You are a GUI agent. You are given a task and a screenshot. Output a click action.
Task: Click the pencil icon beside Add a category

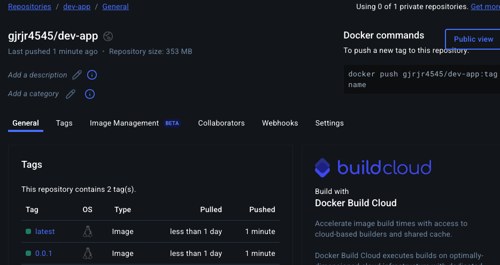tap(70, 94)
